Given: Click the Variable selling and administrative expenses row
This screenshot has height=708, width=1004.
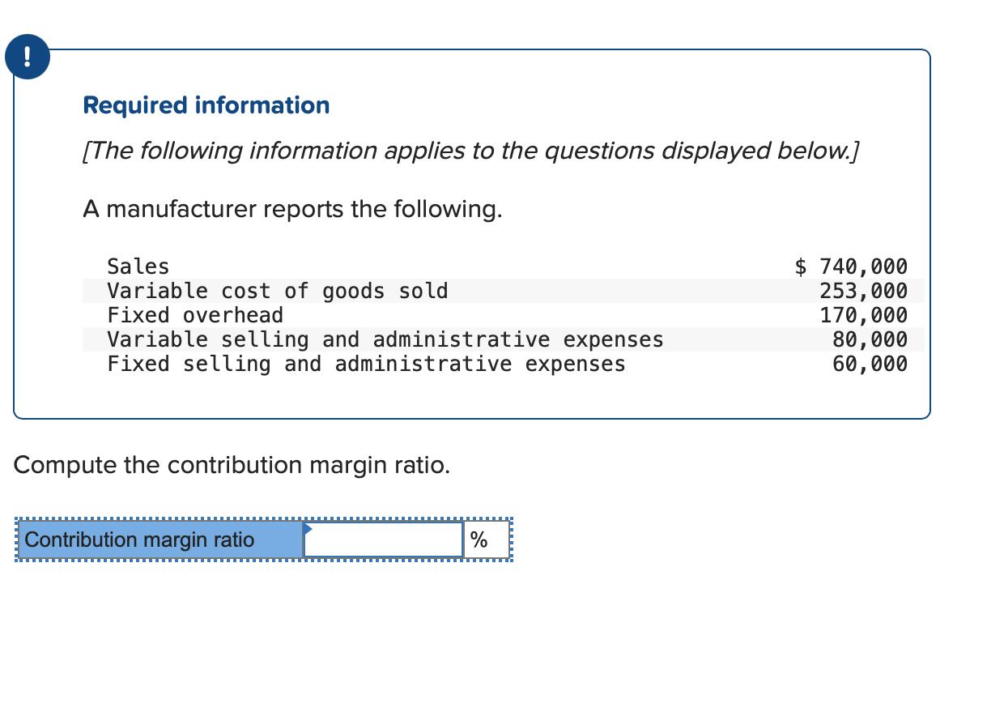Looking at the screenshot, I should 385,339.
